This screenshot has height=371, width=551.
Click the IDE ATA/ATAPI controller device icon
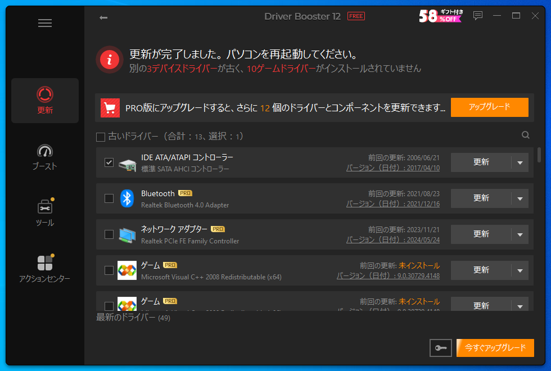[127, 164]
